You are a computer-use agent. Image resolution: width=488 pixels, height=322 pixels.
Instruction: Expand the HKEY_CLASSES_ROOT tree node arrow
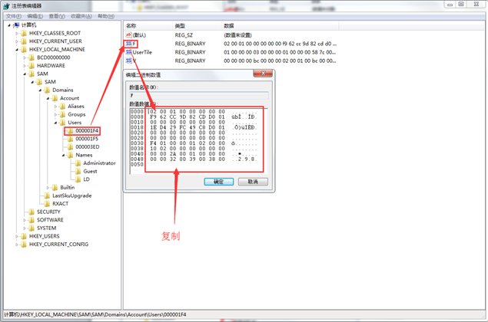17,33
